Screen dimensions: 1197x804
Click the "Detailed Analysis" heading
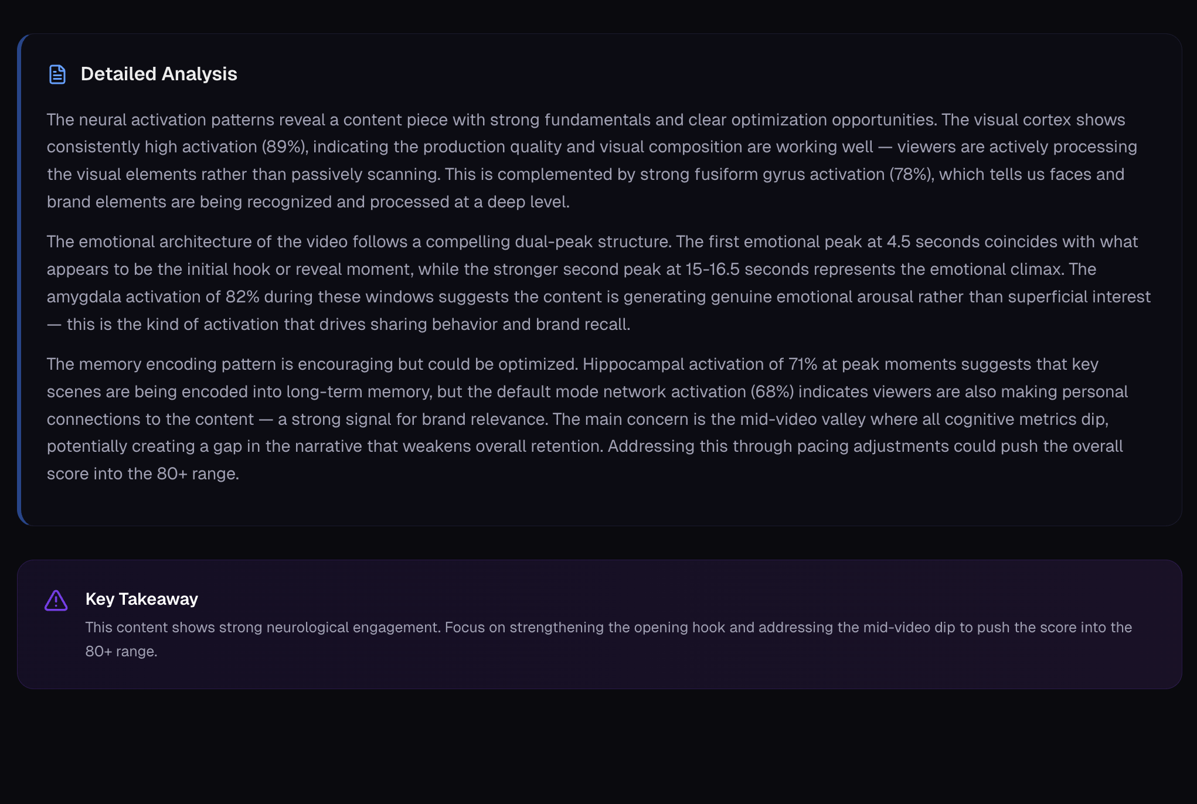click(x=159, y=74)
